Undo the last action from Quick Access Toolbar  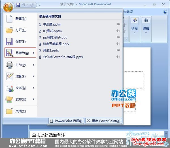pos(24,5)
